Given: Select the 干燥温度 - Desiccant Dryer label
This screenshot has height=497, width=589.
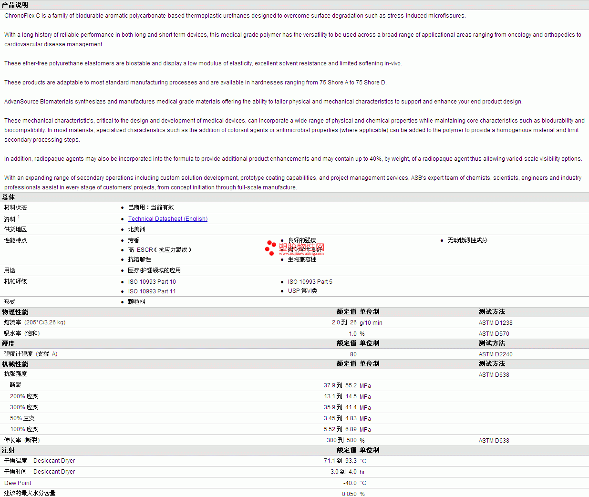Looking at the screenshot, I should [40, 461].
